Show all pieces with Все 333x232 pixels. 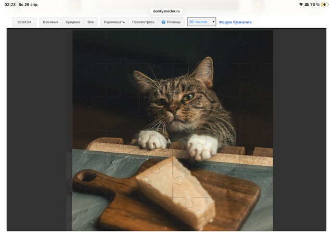coord(91,22)
